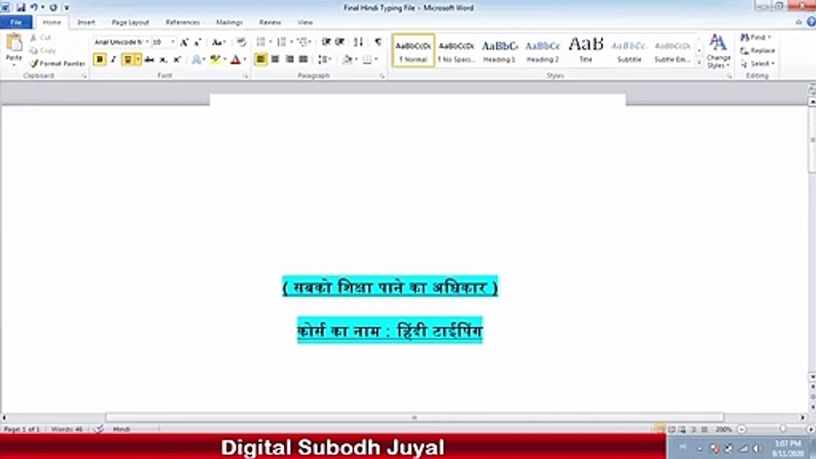The height and width of the screenshot is (459, 816).
Task: Open Customize Quick Access Toolbar arrow
Action: pyautogui.click(x=66, y=8)
